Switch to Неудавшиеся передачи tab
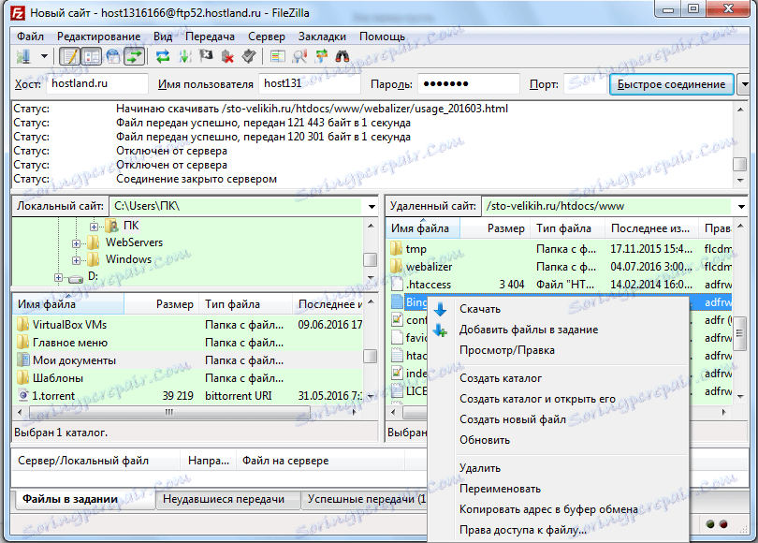 pyautogui.click(x=226, y=500)
